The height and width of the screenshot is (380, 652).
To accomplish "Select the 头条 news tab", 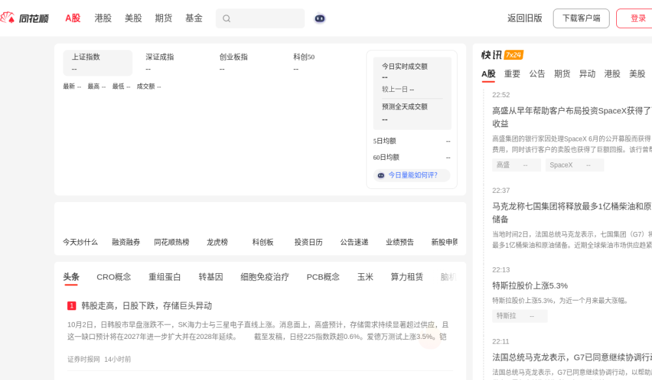I will pos(71,277).
